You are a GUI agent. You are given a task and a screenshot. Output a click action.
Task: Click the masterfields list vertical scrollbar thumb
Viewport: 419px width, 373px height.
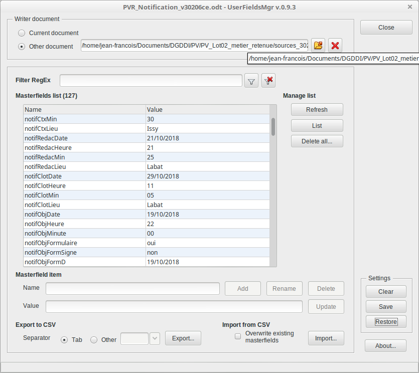pyautogui.click(x=273, y=127)
